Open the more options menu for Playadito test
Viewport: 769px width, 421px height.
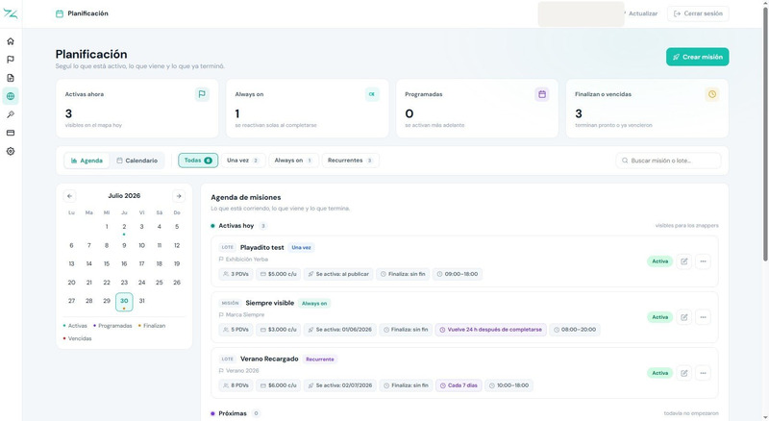coord(703,261)
